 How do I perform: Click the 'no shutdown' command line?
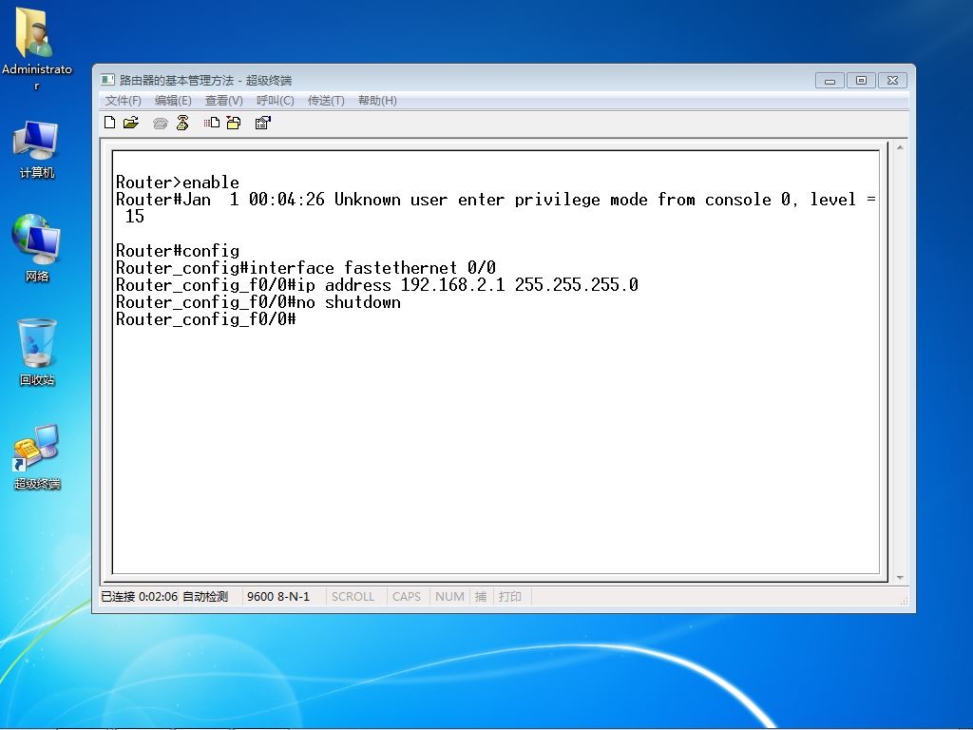258,302
